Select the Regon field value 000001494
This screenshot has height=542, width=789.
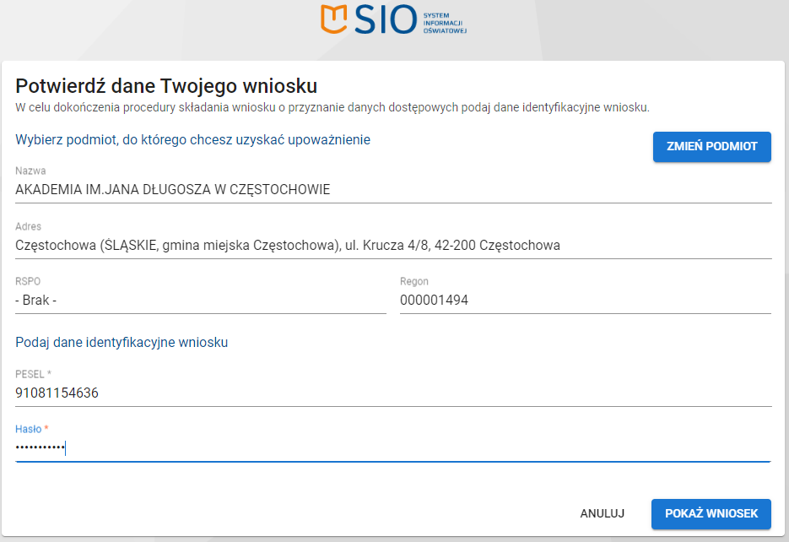(x=585, y=301)
